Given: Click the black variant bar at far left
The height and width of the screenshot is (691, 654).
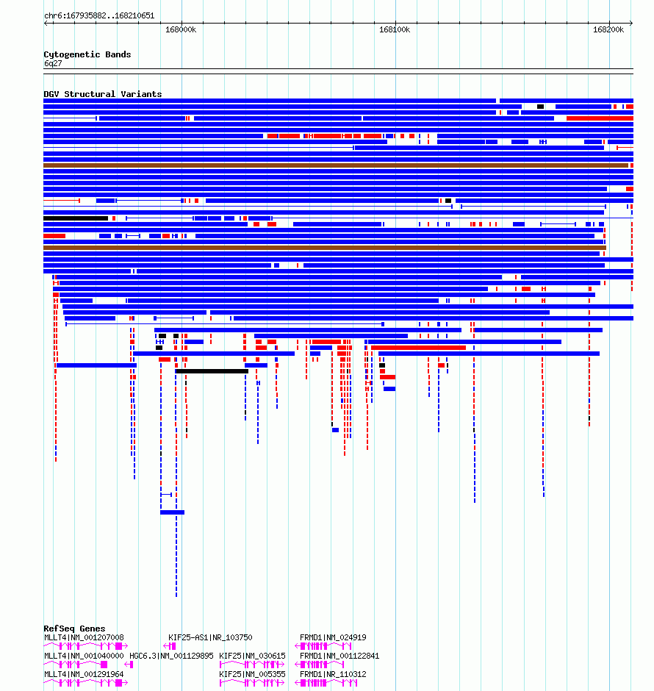Looking at the screenshot, I should [x=76, y=218].
